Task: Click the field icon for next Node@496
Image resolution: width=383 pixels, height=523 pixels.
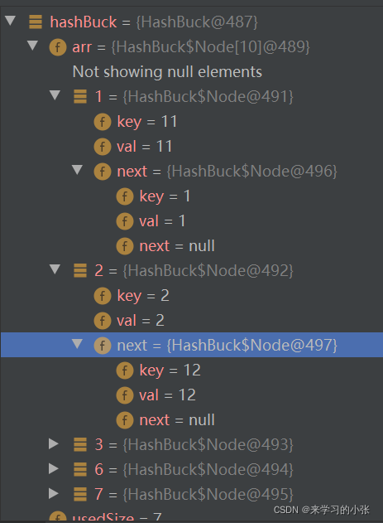Action: point(103,172)
